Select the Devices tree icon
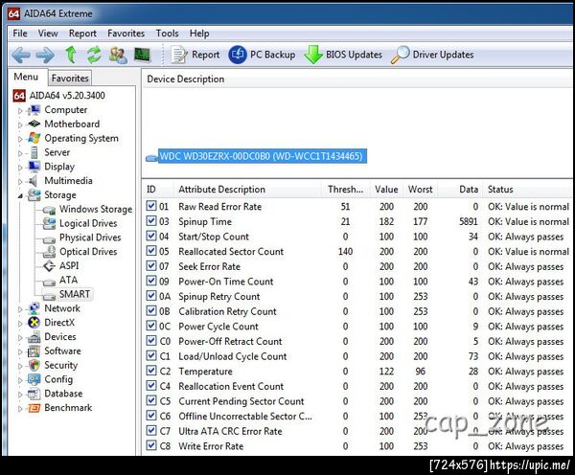Screen dimensions: 575x475 pos(34,337)
